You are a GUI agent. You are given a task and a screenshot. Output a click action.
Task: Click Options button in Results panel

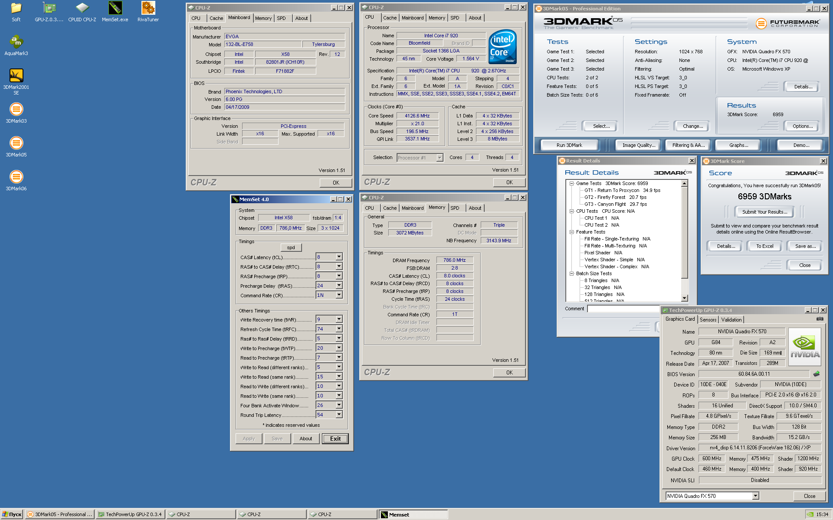pos(803,126)
